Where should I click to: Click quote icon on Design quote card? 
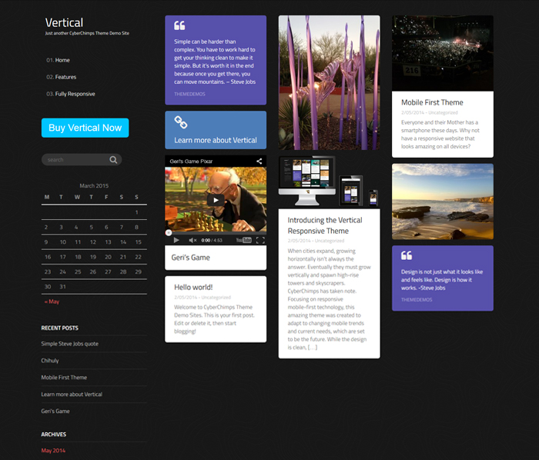click(x=407, y=255)
